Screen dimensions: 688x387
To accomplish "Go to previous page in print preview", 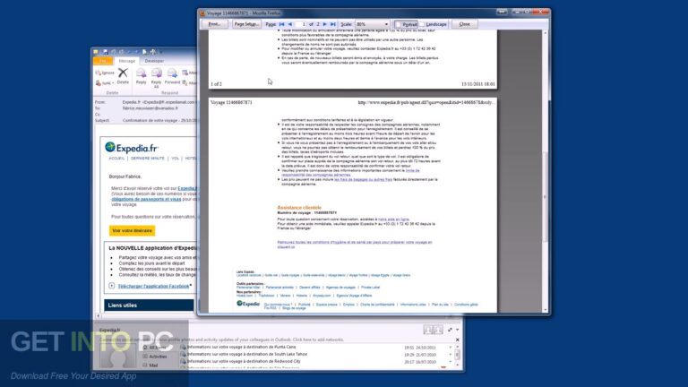I will coord(289,24).
